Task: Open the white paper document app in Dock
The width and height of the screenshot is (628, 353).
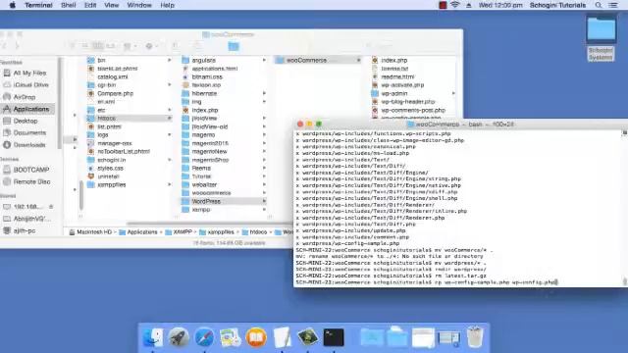Action: 282,337
